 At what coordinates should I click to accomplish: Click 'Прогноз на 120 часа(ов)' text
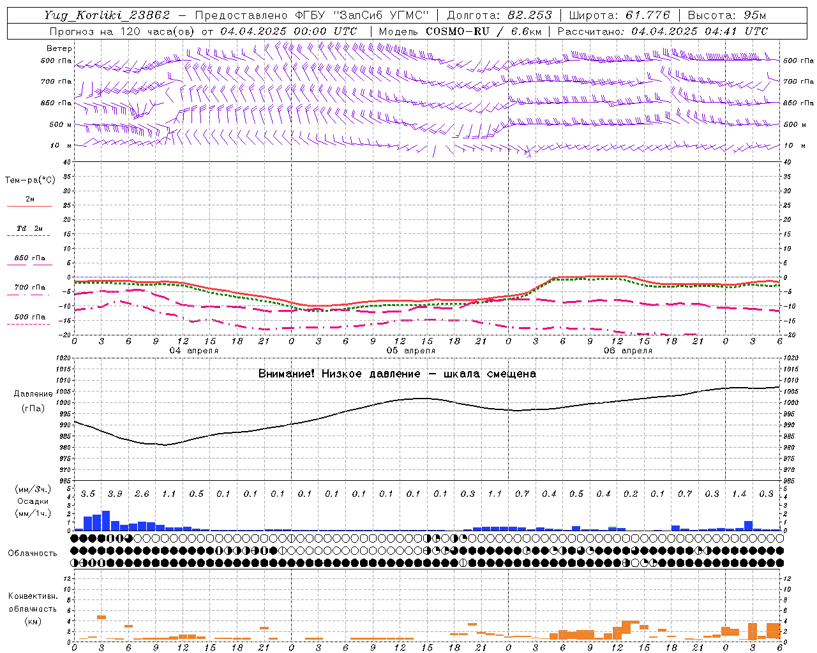(x=123, y=31)
